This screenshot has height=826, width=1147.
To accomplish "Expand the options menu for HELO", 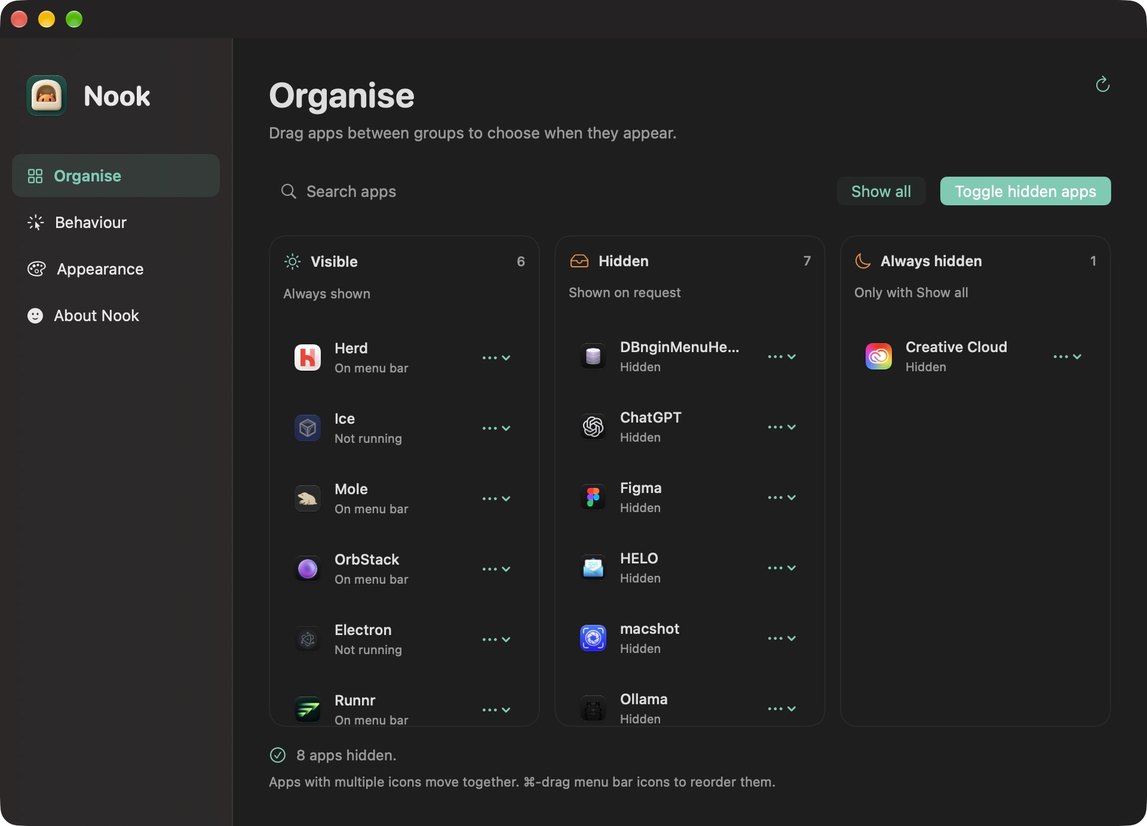I will coord(782,568).
